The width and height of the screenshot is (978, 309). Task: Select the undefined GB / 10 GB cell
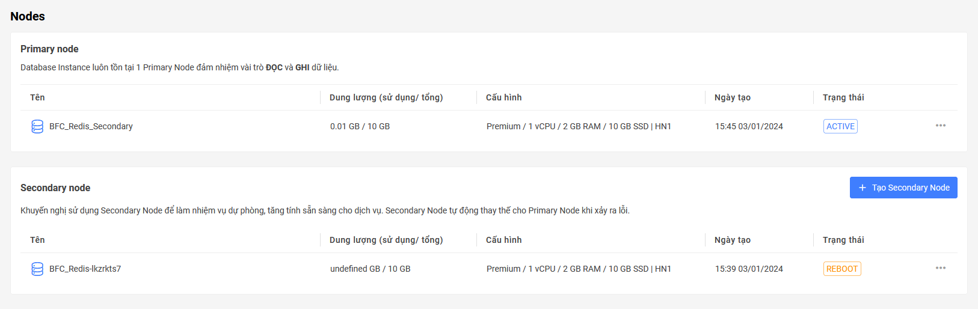point(371,269)
